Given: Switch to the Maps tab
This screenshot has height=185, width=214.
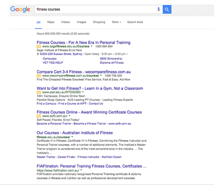Looking at the screenshot, I should (x=51, y=22).
